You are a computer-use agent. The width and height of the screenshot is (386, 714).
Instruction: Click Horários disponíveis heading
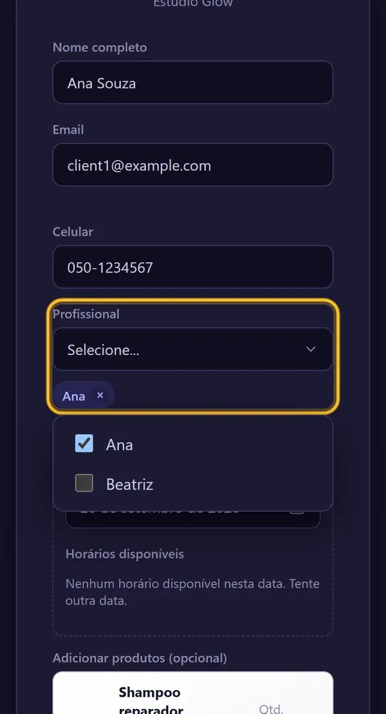pos(125,554)
